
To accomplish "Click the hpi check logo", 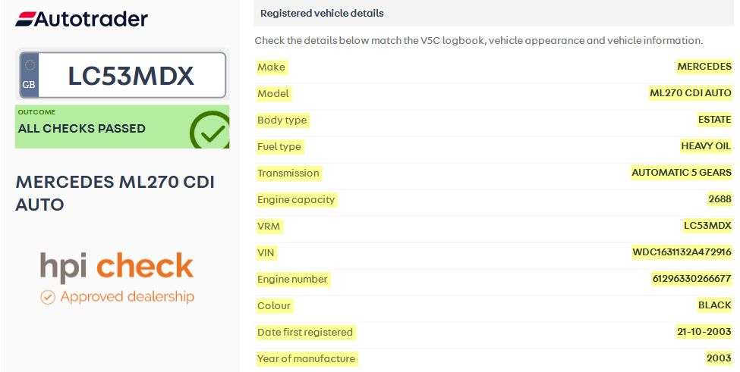I will coord(117,266).
